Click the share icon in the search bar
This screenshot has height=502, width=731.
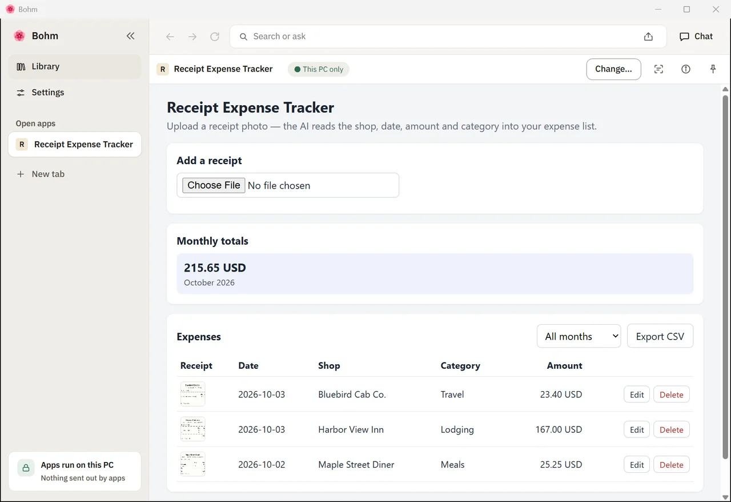click(x=648, y=37)
